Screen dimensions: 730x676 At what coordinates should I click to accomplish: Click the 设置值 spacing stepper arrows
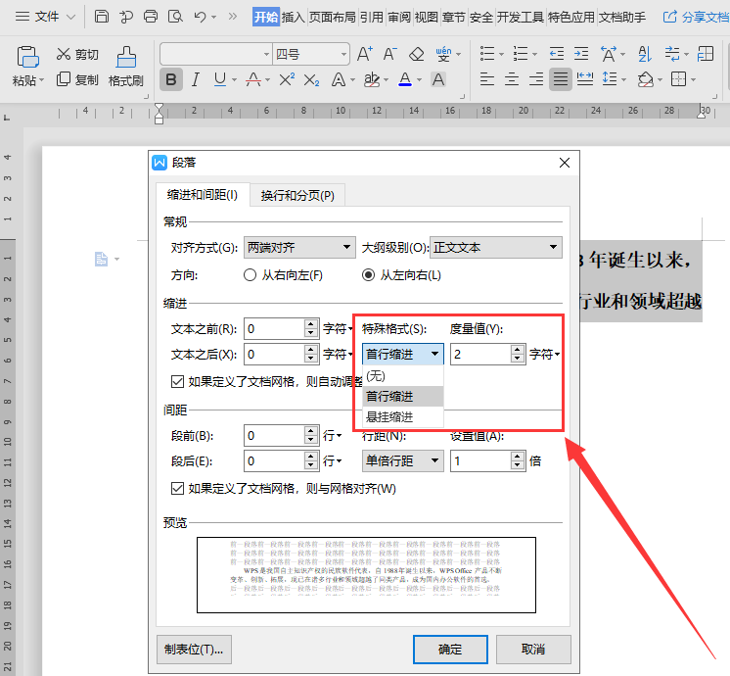click(518, 461)
